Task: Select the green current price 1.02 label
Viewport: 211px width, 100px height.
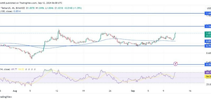Action: [x=208, y=33]
